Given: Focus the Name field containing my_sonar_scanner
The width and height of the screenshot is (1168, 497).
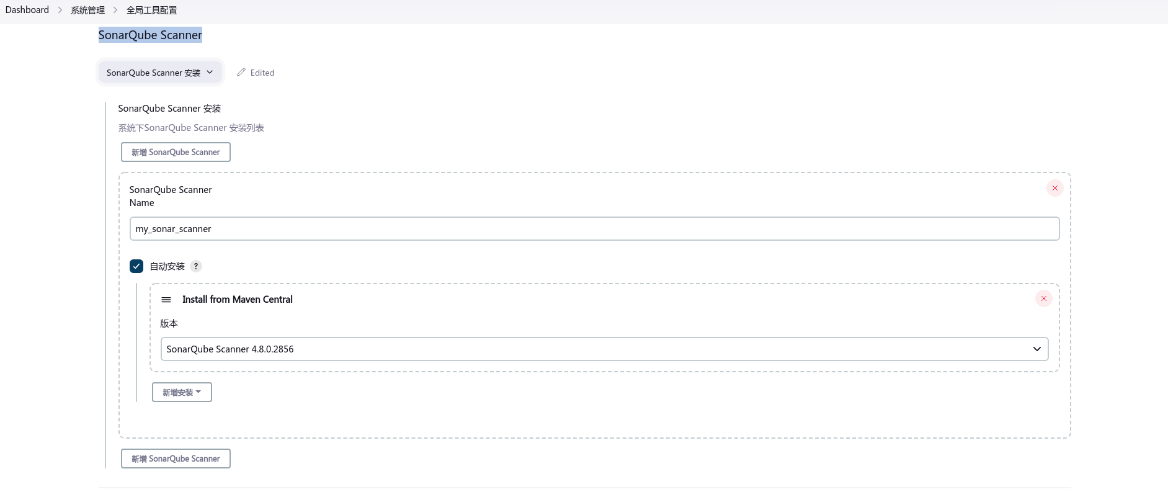Looking at the screenshot, I should pos(594,229).
